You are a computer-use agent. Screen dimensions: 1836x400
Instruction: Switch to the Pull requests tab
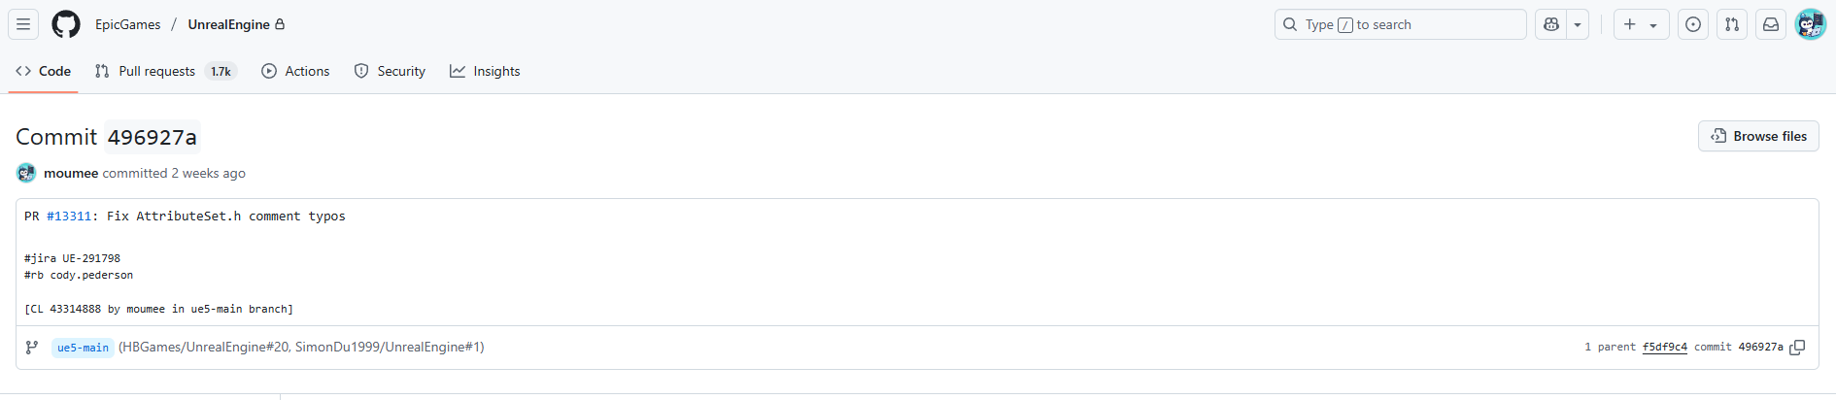(x=166, y=71)
